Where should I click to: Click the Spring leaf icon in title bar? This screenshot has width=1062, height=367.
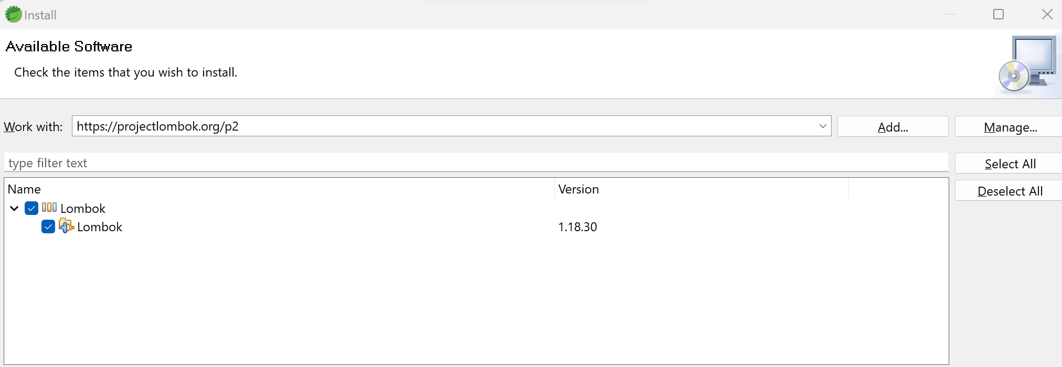coord(13,15)
